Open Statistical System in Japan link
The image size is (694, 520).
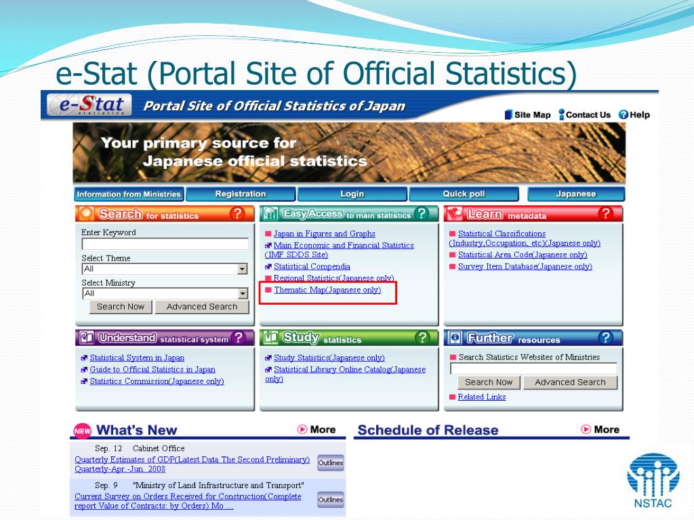[137, 357]
